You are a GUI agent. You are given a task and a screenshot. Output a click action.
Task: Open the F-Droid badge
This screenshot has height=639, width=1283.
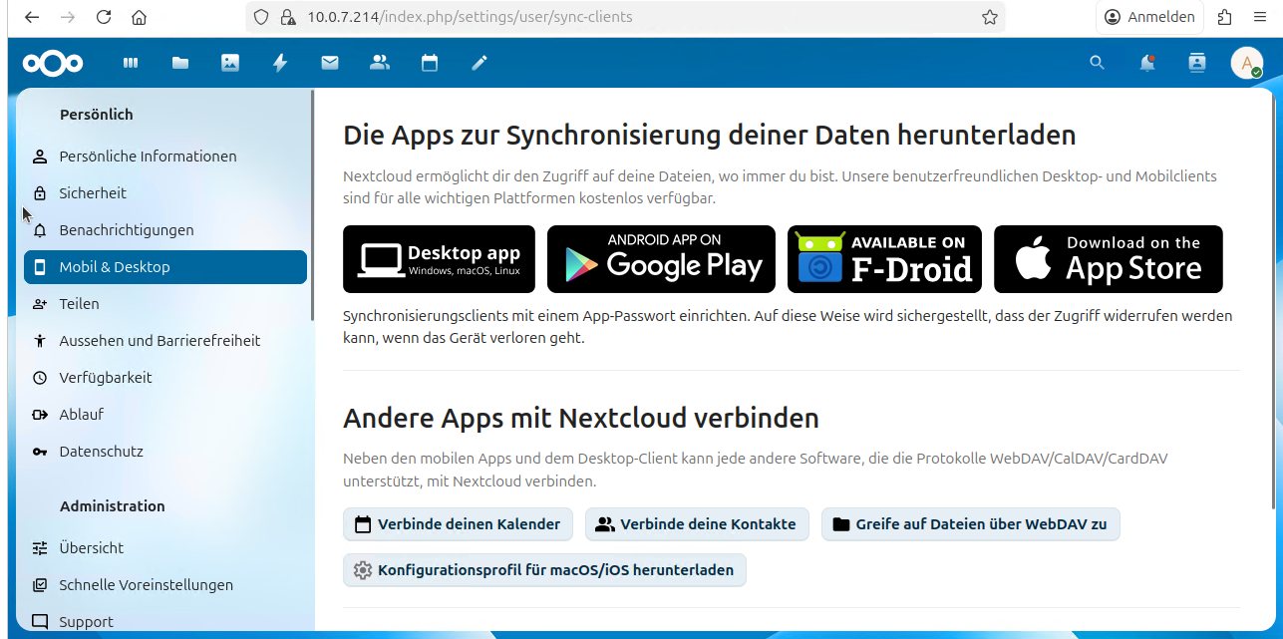tap(884, 259)
